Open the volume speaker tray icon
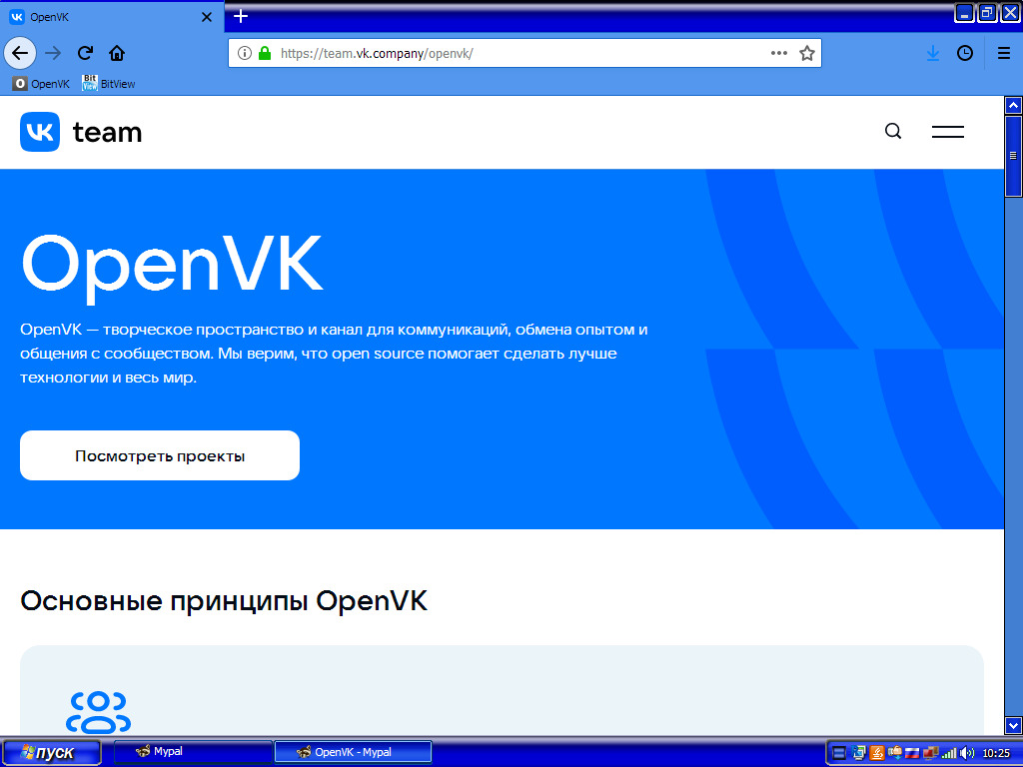1023x767 pixels. [x=967, y=753]
